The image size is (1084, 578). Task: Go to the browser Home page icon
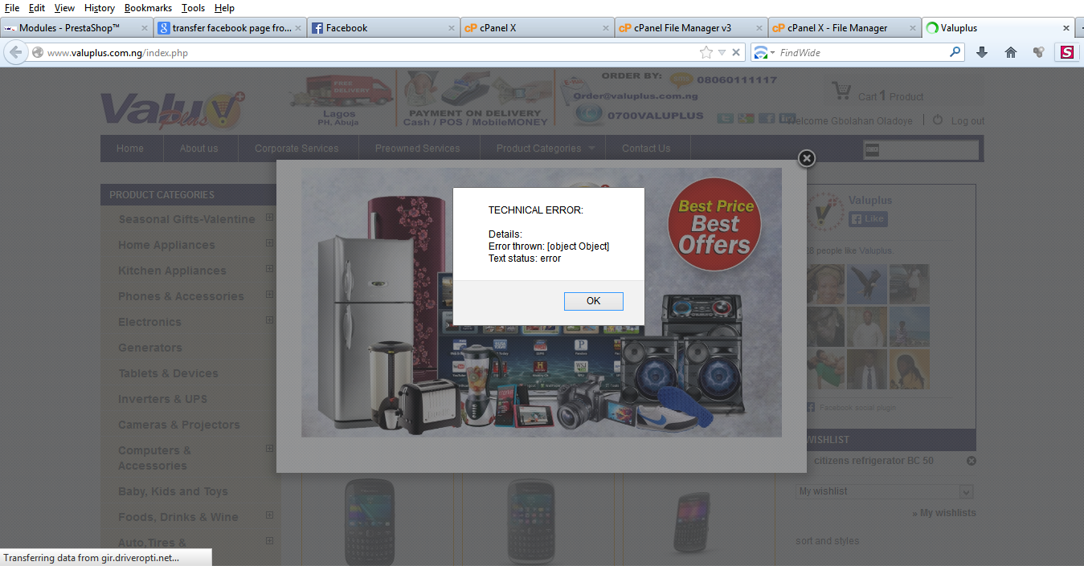tap(1011, 52)
